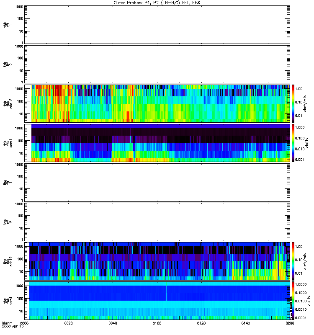Click the 0.01 tick on thc edc12 color bar
The width and height of the screenshot is (314, 335).
(x=299, y=273)
